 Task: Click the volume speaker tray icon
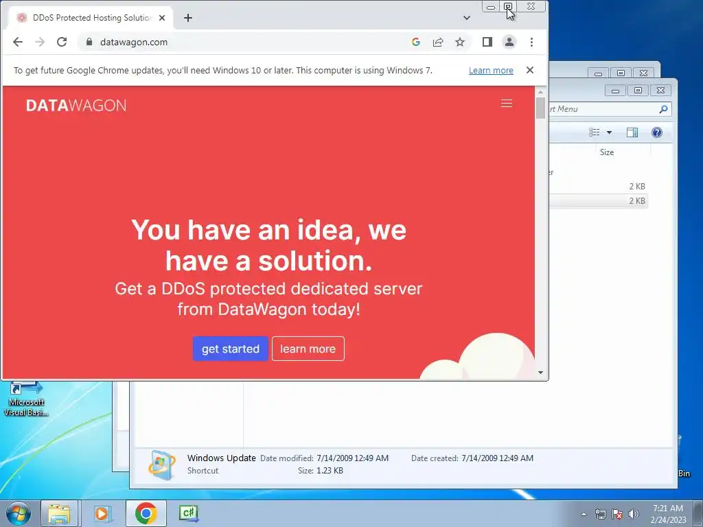coord(633,514)
